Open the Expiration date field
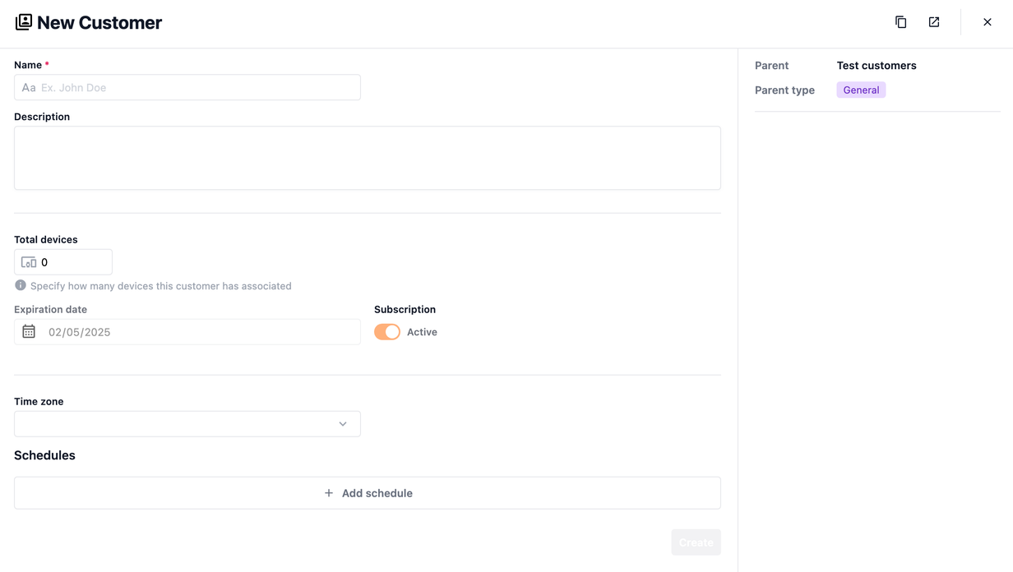This screenshot has width=1013, height=572. [x=197, y=332]
